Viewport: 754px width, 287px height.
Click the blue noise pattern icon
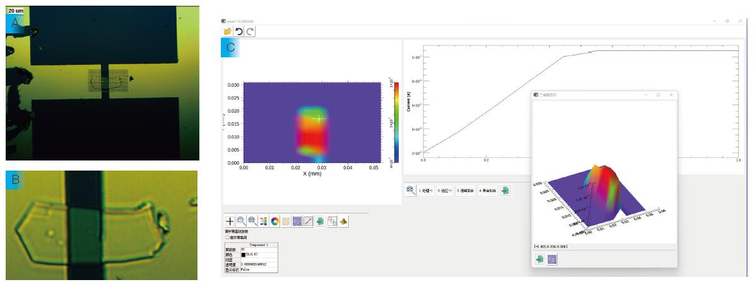click(297, 222)
